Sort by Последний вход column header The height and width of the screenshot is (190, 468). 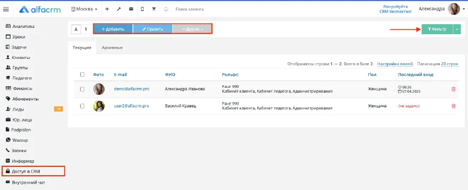(415, 75)
